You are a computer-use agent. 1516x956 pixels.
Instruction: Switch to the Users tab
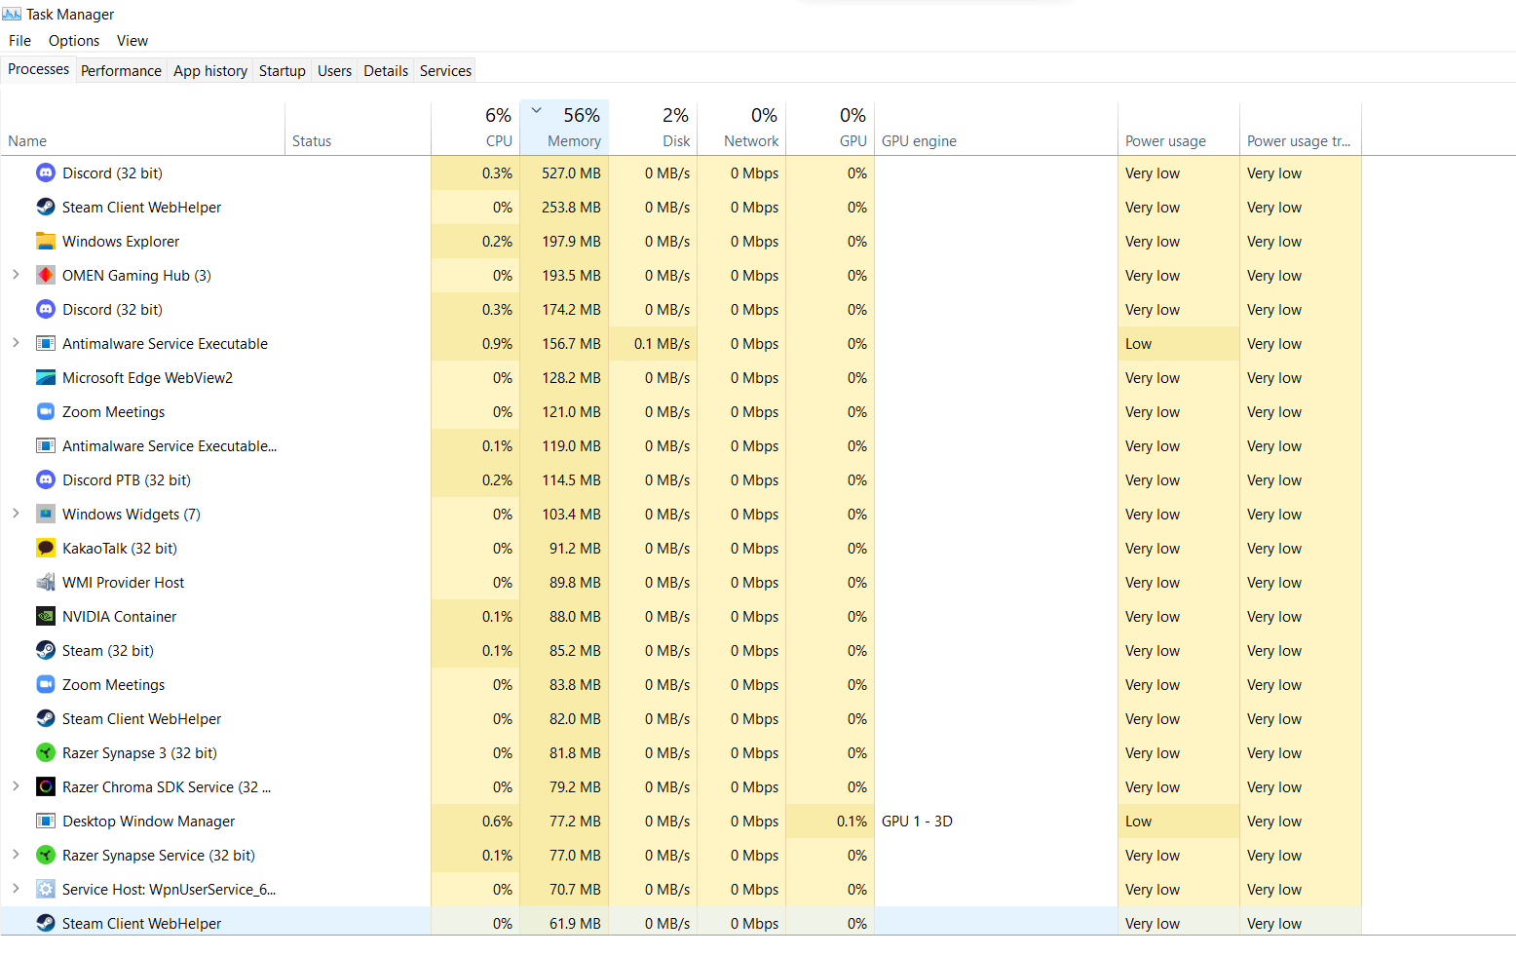334,71
